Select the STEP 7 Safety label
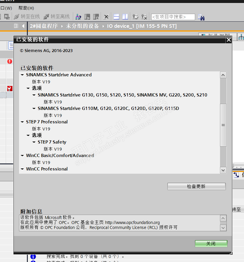Image resolution: width=244 pixels, height=262 pixels. 52,142
